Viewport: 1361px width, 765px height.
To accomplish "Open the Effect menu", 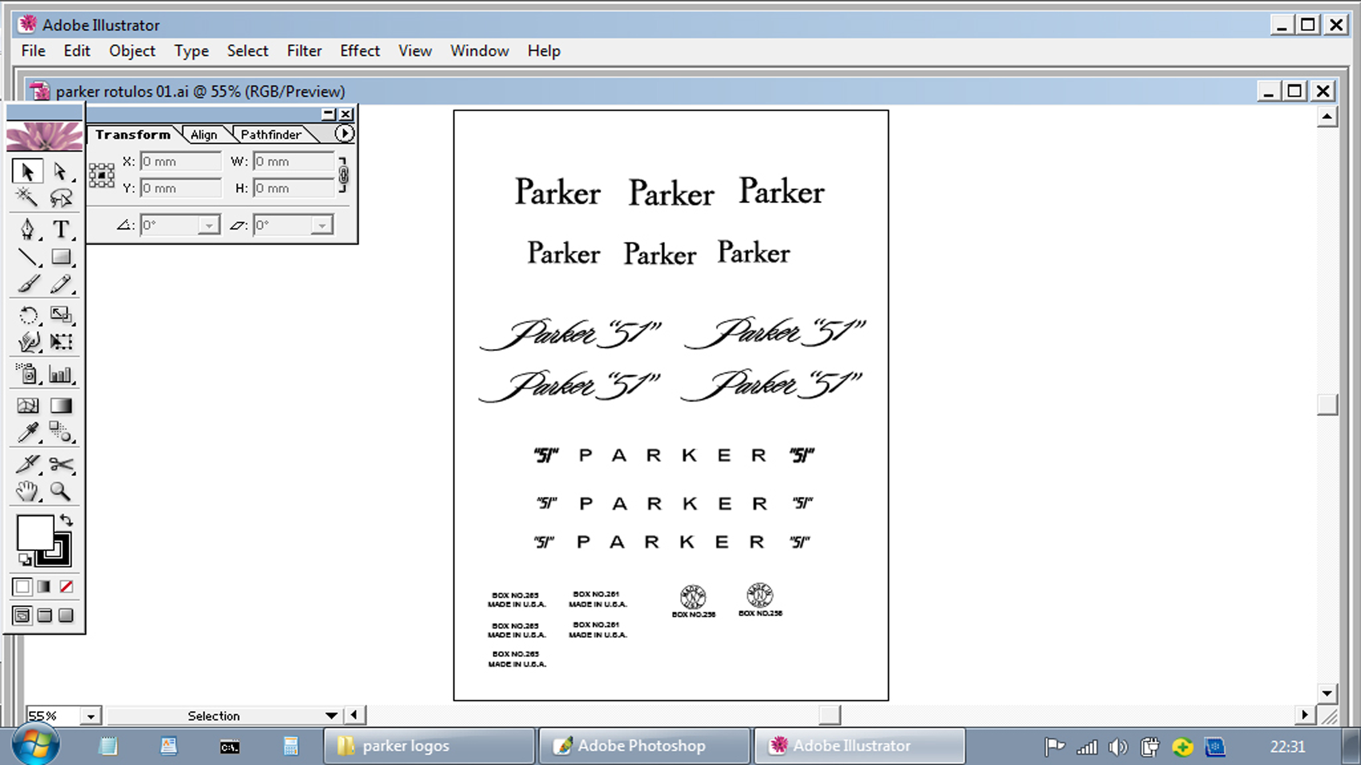I will pos(359,51).
